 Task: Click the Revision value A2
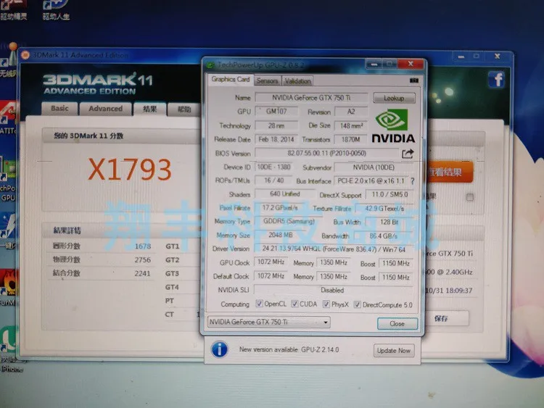click(x=351, y=112)
